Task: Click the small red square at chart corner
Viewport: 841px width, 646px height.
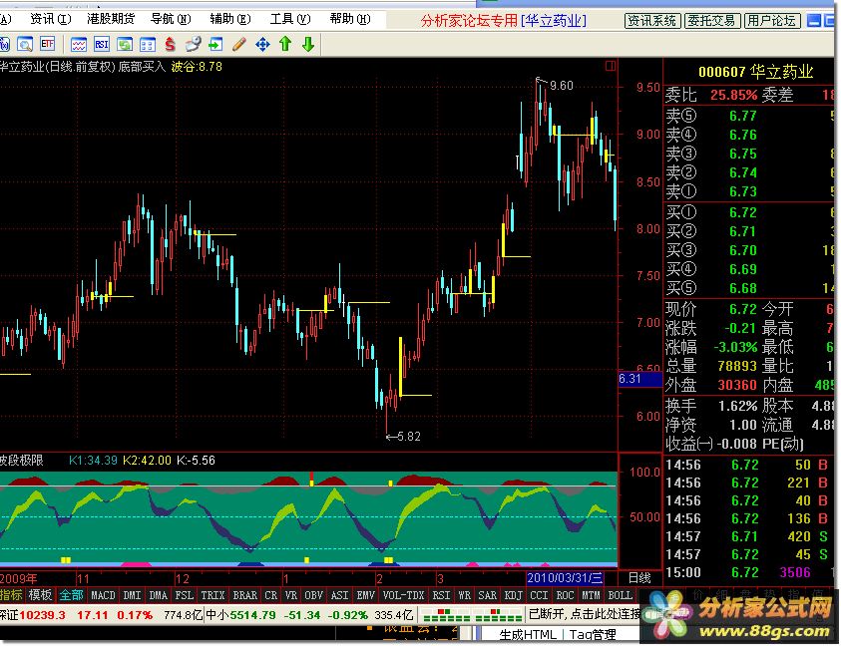Action: 611,66
